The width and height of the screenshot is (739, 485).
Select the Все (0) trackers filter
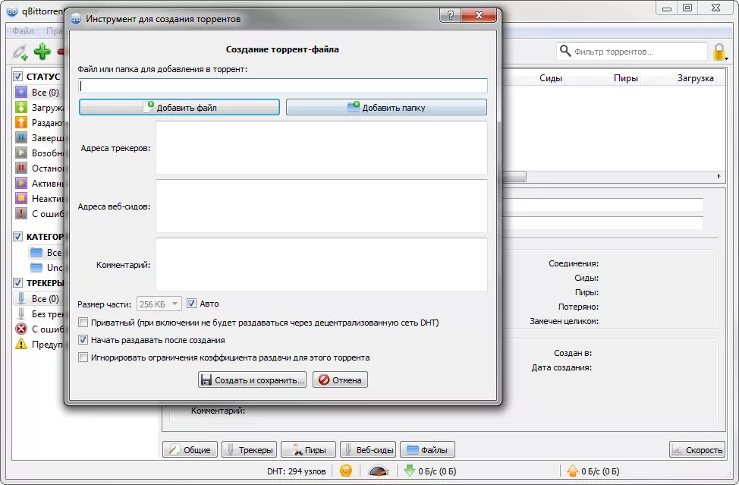pos(39,299)
